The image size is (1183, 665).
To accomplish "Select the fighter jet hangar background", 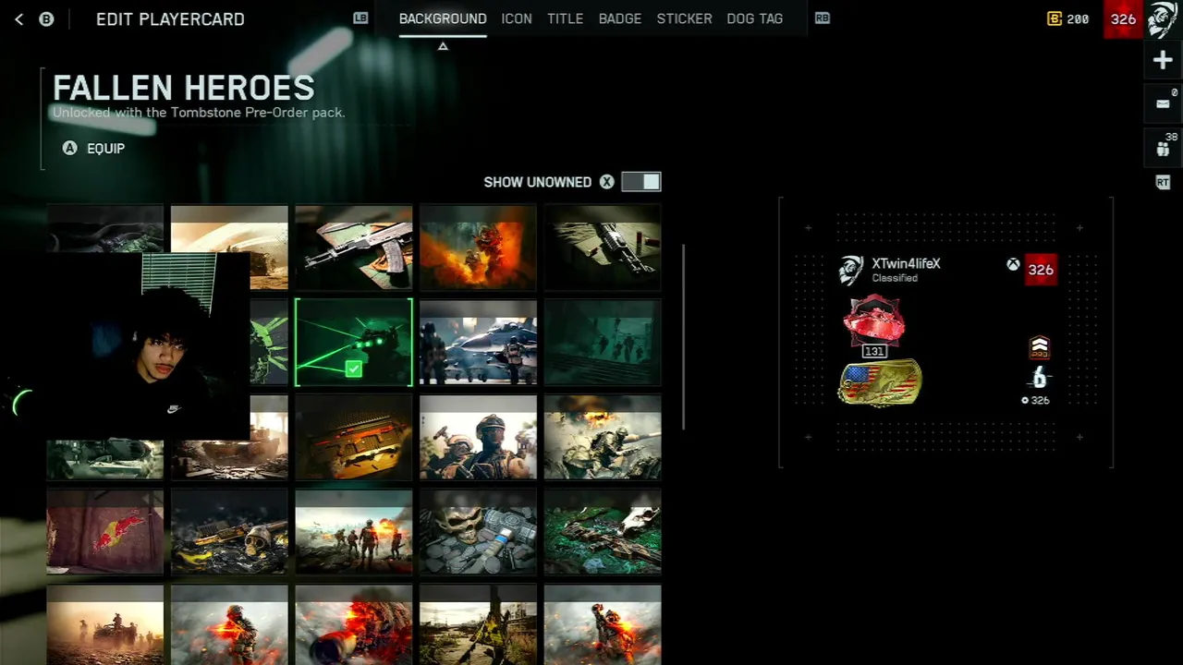I will pos(478,343).
